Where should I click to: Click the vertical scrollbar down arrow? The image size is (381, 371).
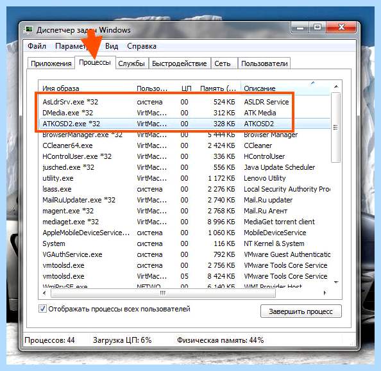(336, 282)
